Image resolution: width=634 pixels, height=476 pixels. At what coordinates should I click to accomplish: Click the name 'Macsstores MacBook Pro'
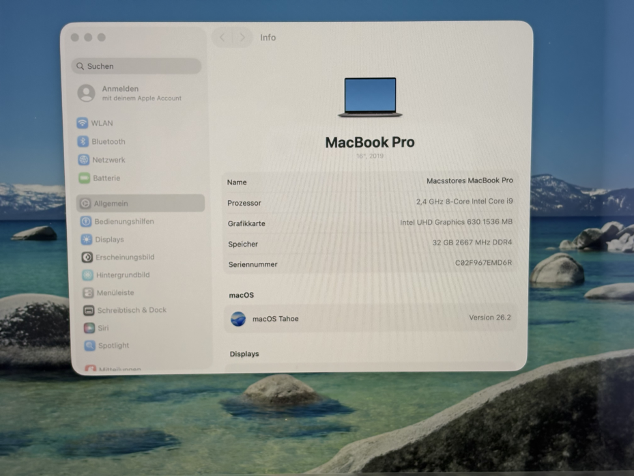coord(470,180)
